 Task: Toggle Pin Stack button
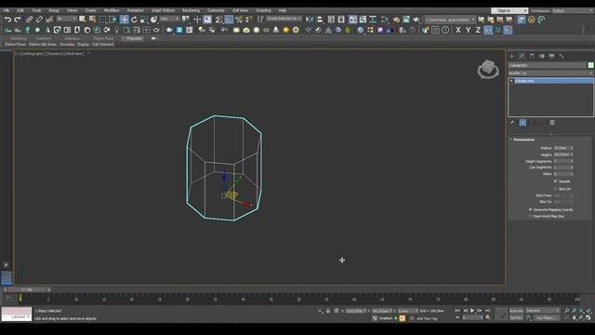512,123
